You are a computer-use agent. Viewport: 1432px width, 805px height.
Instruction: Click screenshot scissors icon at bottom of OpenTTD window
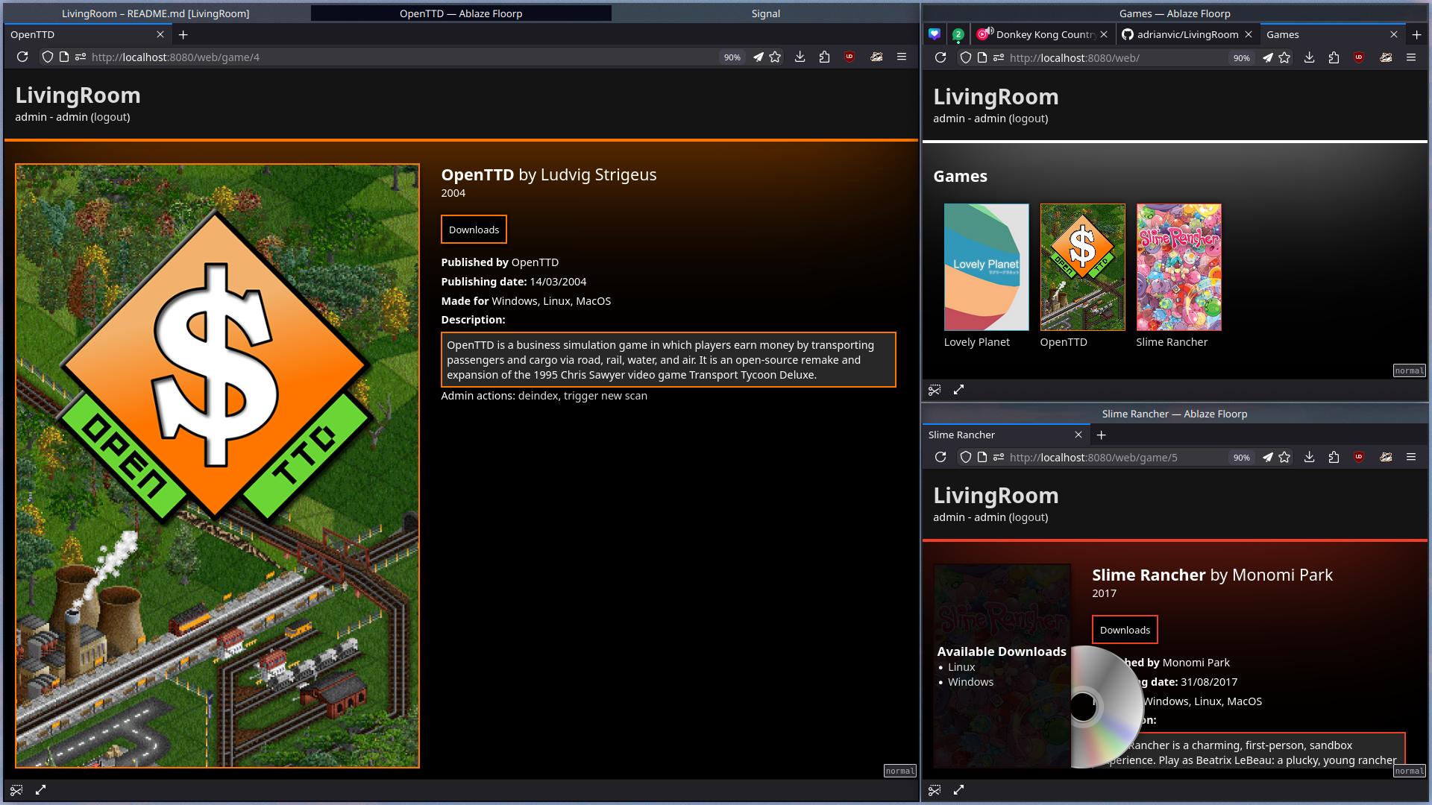coord(16,789)
